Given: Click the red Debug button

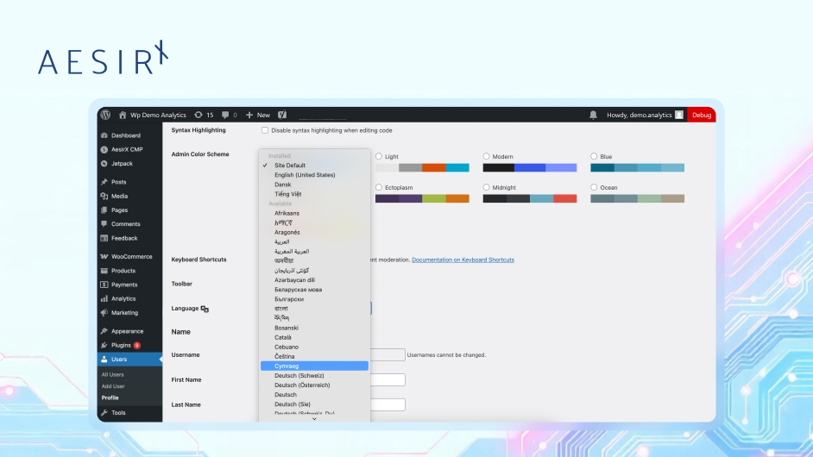Looking at the screenshot, I should pos(702,115).
